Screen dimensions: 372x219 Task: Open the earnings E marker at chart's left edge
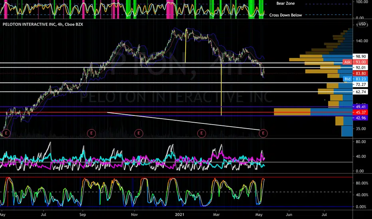point(6,133)
